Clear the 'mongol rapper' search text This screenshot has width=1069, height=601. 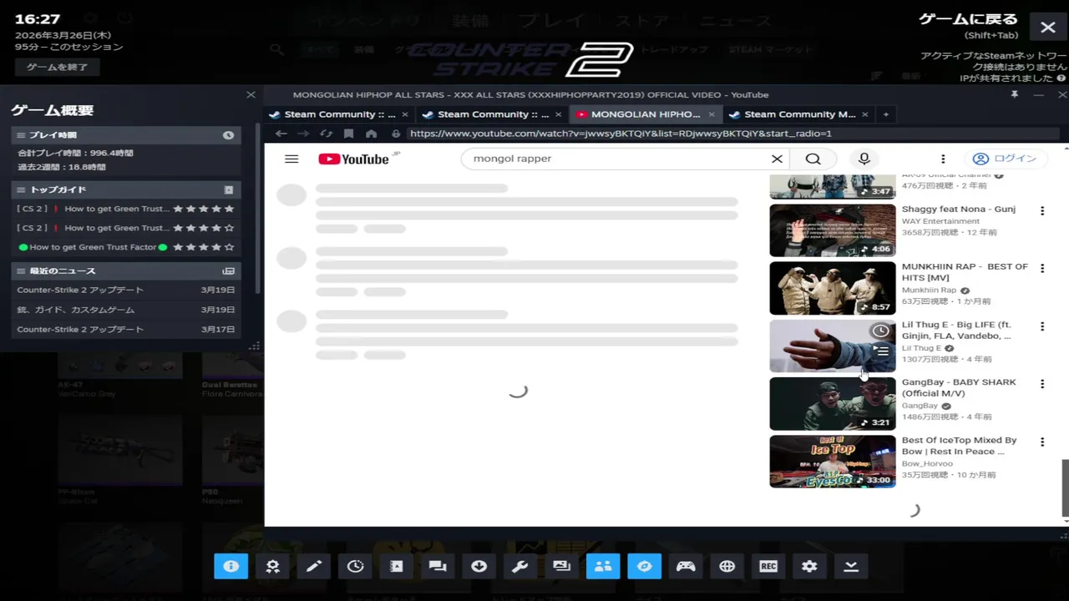pos(777,159)
